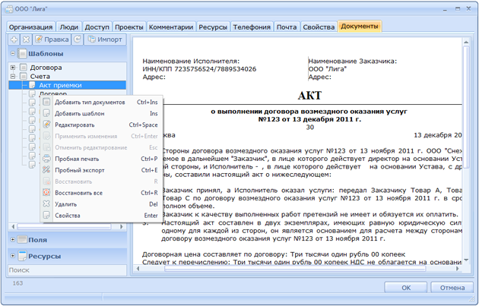Switch to the Телефония tab
479x306 pixels.
tap(252, 27)
